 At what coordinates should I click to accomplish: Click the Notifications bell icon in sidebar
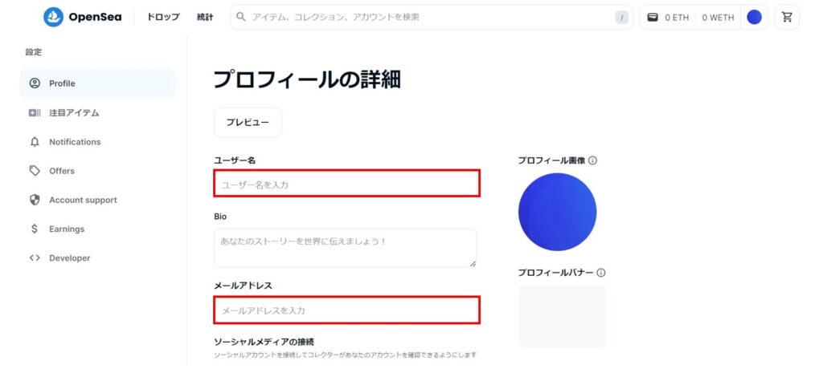point(35,142)
